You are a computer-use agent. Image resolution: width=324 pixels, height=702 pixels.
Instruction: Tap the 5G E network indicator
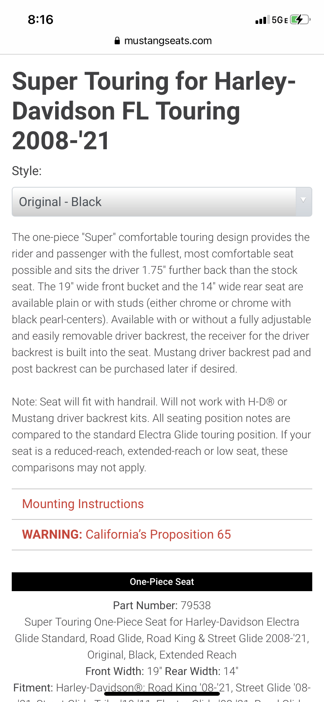tap(280, 20)
